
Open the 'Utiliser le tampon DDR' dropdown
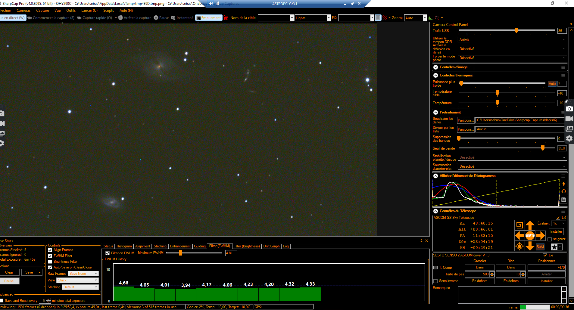(x=512, y=40)
